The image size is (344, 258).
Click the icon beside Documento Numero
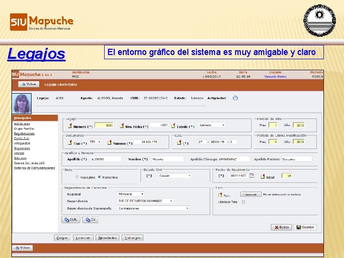pyautogui.click(x=109, y=142)
